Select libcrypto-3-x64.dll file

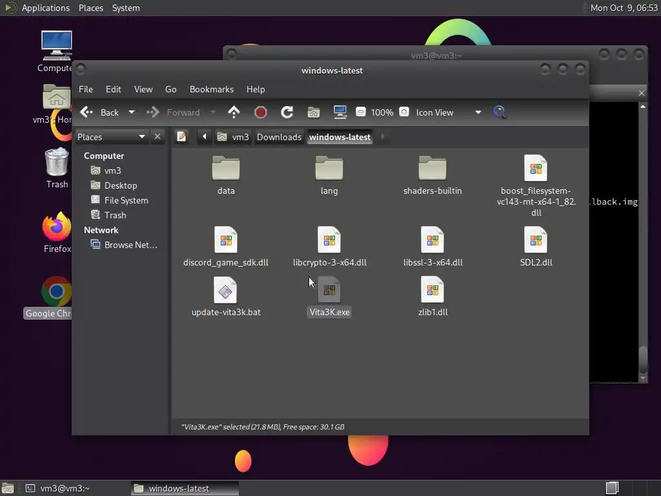[329, 246]
